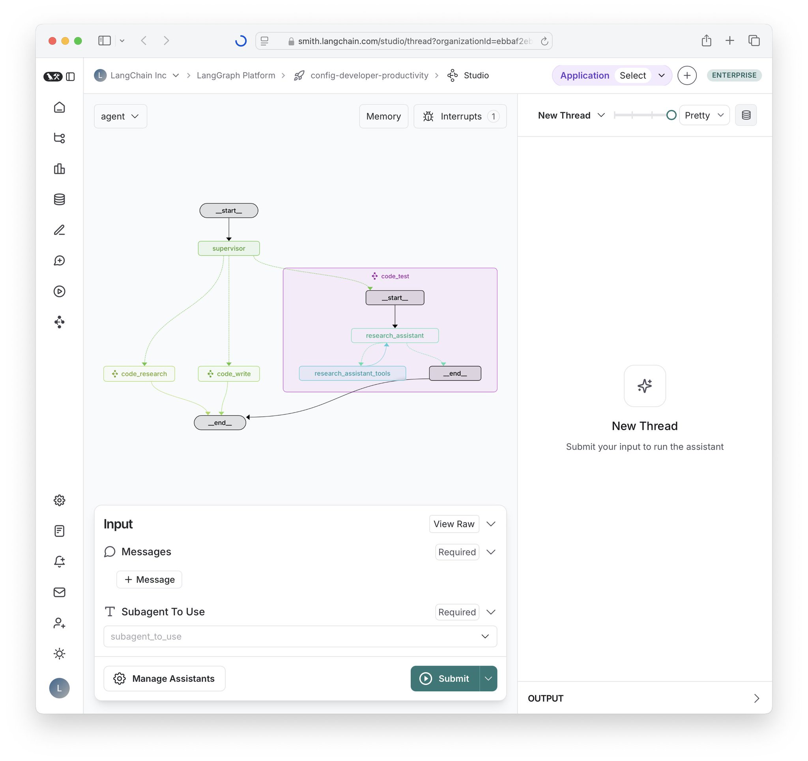This screenshot has width=808, height=761.
Task: Show the browser tab overview icon
Action: [x=754, y=41]
